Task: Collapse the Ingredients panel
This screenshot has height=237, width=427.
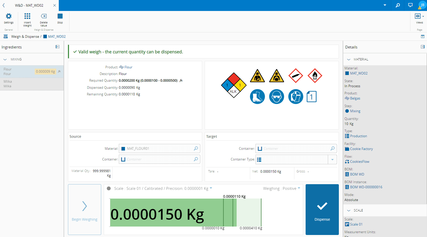Action: (57, 47)
